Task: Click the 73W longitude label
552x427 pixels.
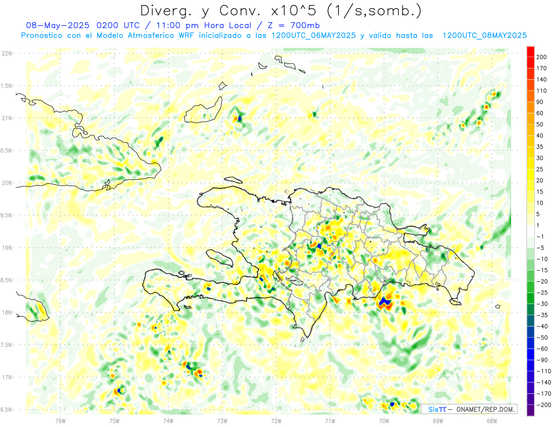Action: pyautogui.click(x=222, y=420)
